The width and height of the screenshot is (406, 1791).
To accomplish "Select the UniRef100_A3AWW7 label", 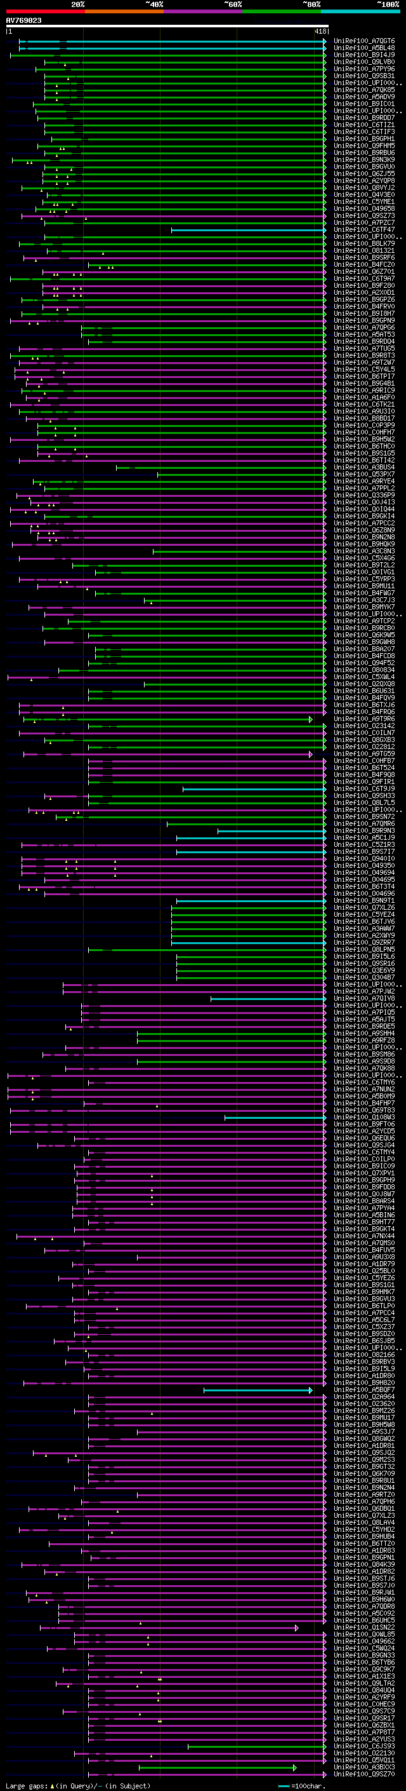I will [x=364, y=929].
